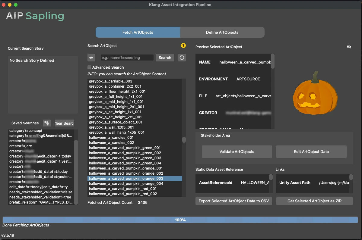Click the Static Data Asset Reference scrollbar
Image resolution: width=362 pixels, height=240 pixels.
point(271,177)
